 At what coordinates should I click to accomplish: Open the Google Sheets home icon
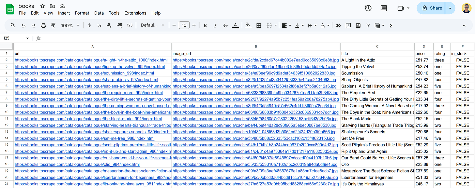pyautogui.click(x=10, y=9)
